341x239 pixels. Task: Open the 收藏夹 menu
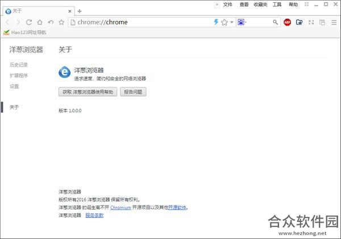click(x=260, y=5)
